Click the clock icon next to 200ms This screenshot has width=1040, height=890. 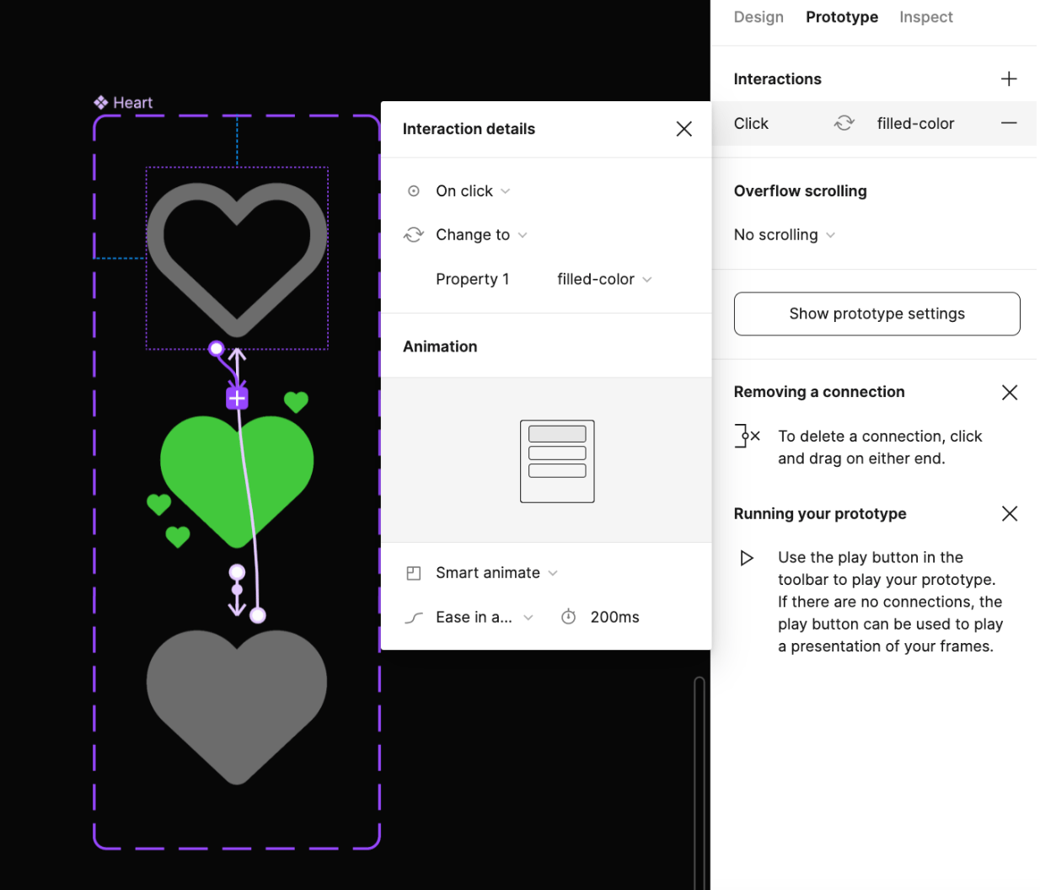point(569,616)
